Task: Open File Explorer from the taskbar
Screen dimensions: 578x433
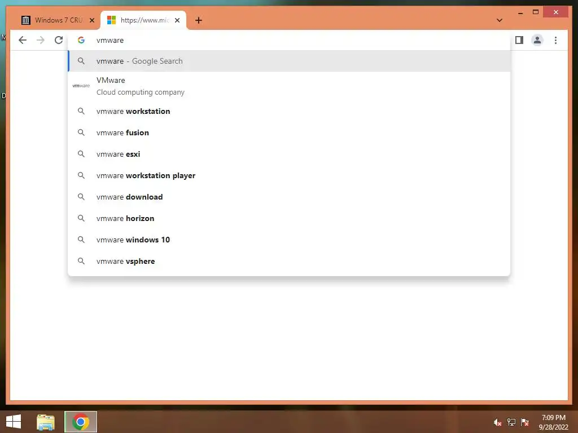Action: point(46,422)
